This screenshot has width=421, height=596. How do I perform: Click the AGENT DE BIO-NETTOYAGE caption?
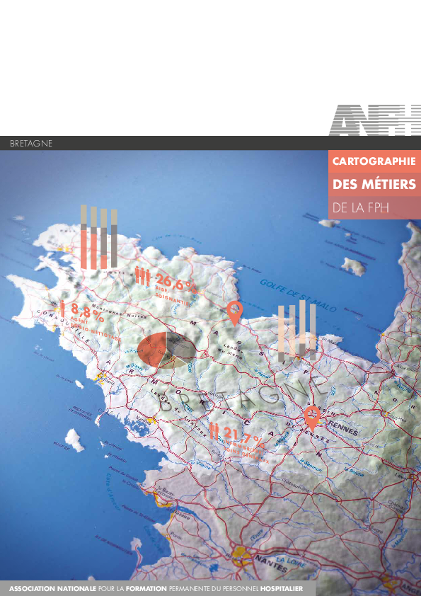96,330
